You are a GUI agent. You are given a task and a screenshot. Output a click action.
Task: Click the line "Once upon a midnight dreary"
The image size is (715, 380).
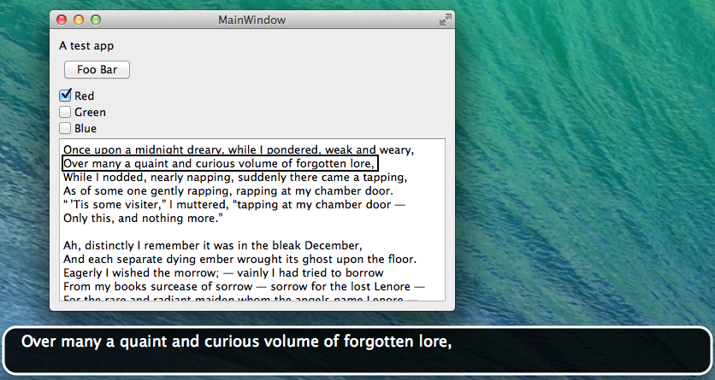click(x=238, y=149)
